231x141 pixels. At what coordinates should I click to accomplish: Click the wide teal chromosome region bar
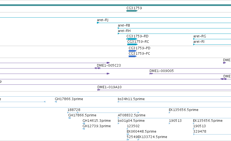click(116, 5)
